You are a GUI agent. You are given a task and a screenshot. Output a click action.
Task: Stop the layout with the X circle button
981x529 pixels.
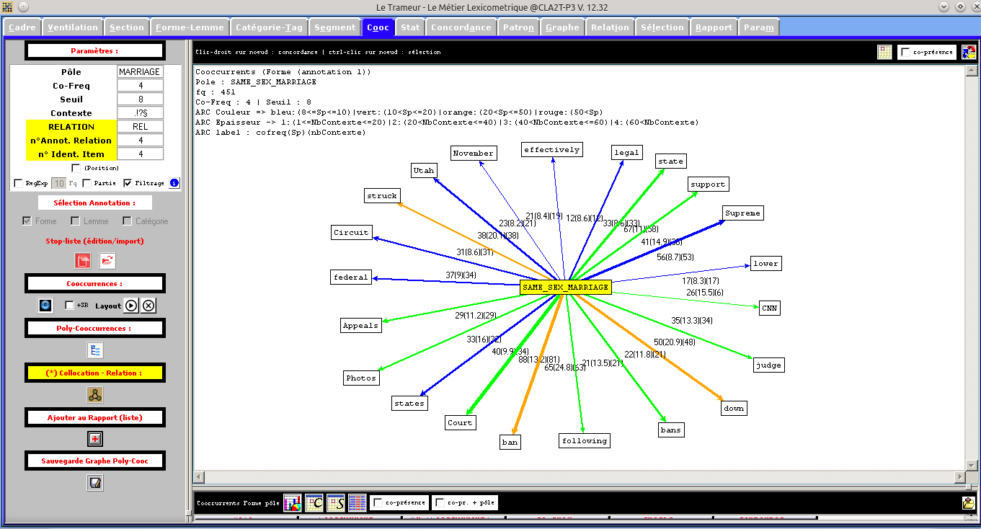[148, 305]
